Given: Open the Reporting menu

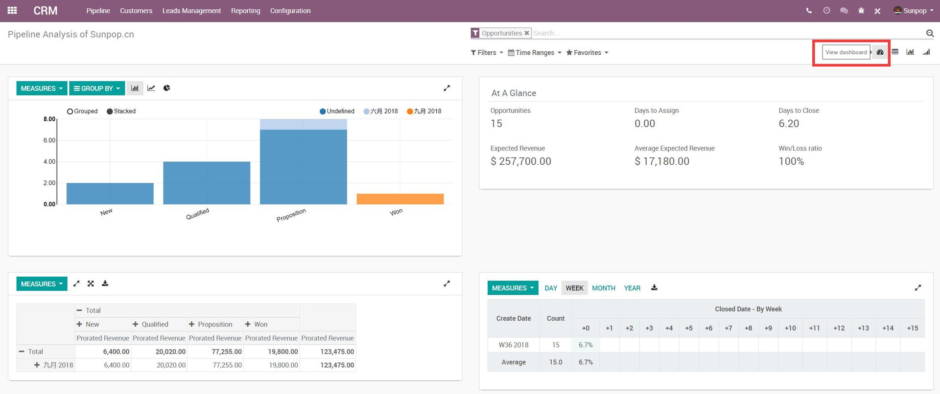Looking at the screenshot, I should pos(246,11).
